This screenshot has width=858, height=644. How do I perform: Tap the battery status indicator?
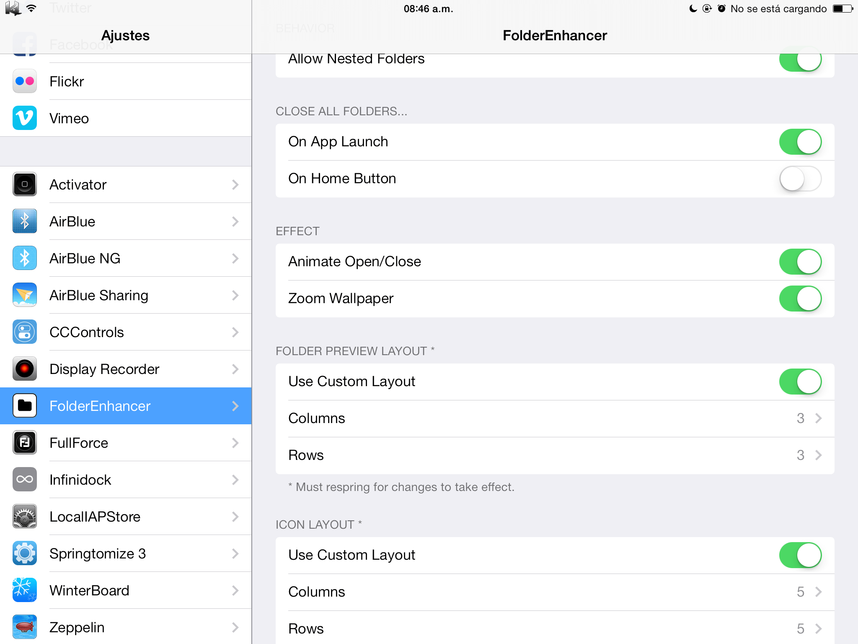pos(842,9)
